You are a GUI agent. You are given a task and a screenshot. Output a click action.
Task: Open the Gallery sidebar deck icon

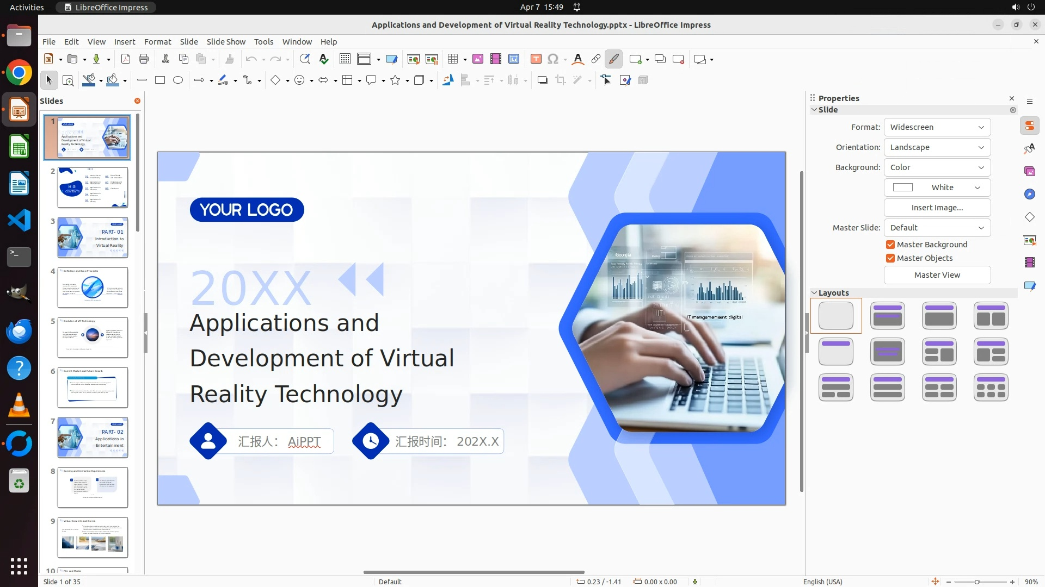pos(1029,172)
